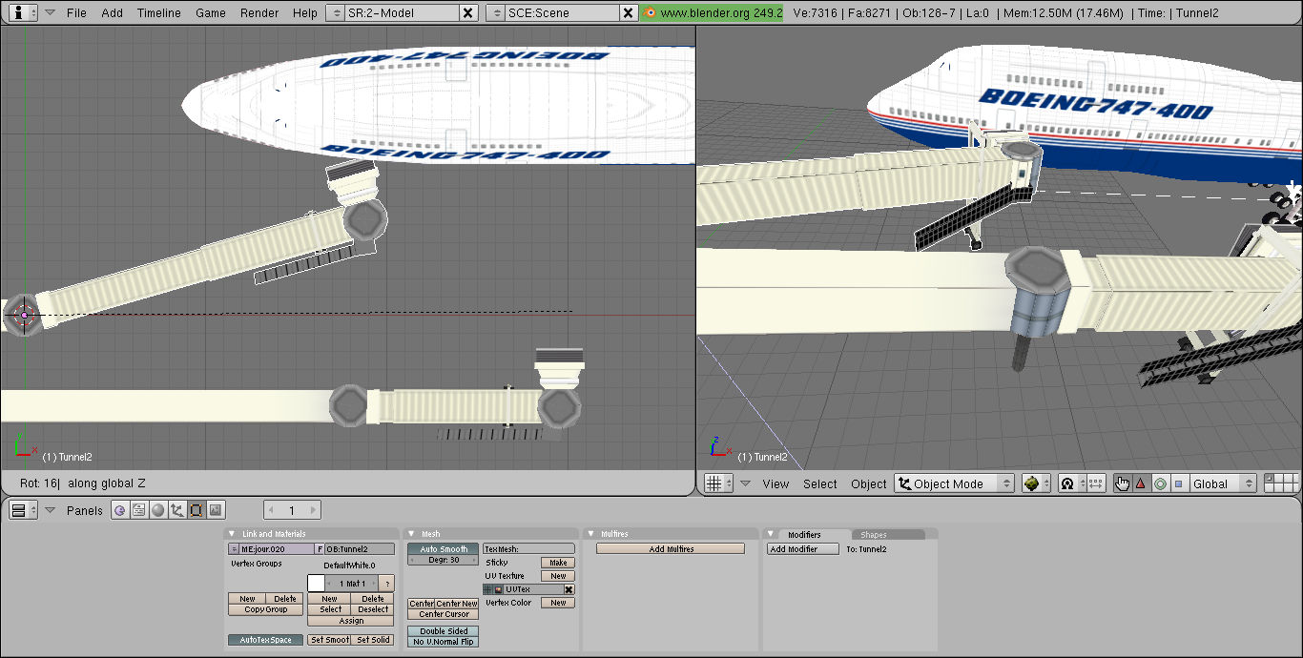
Task: Click the material question mark button
Action: 387,583
